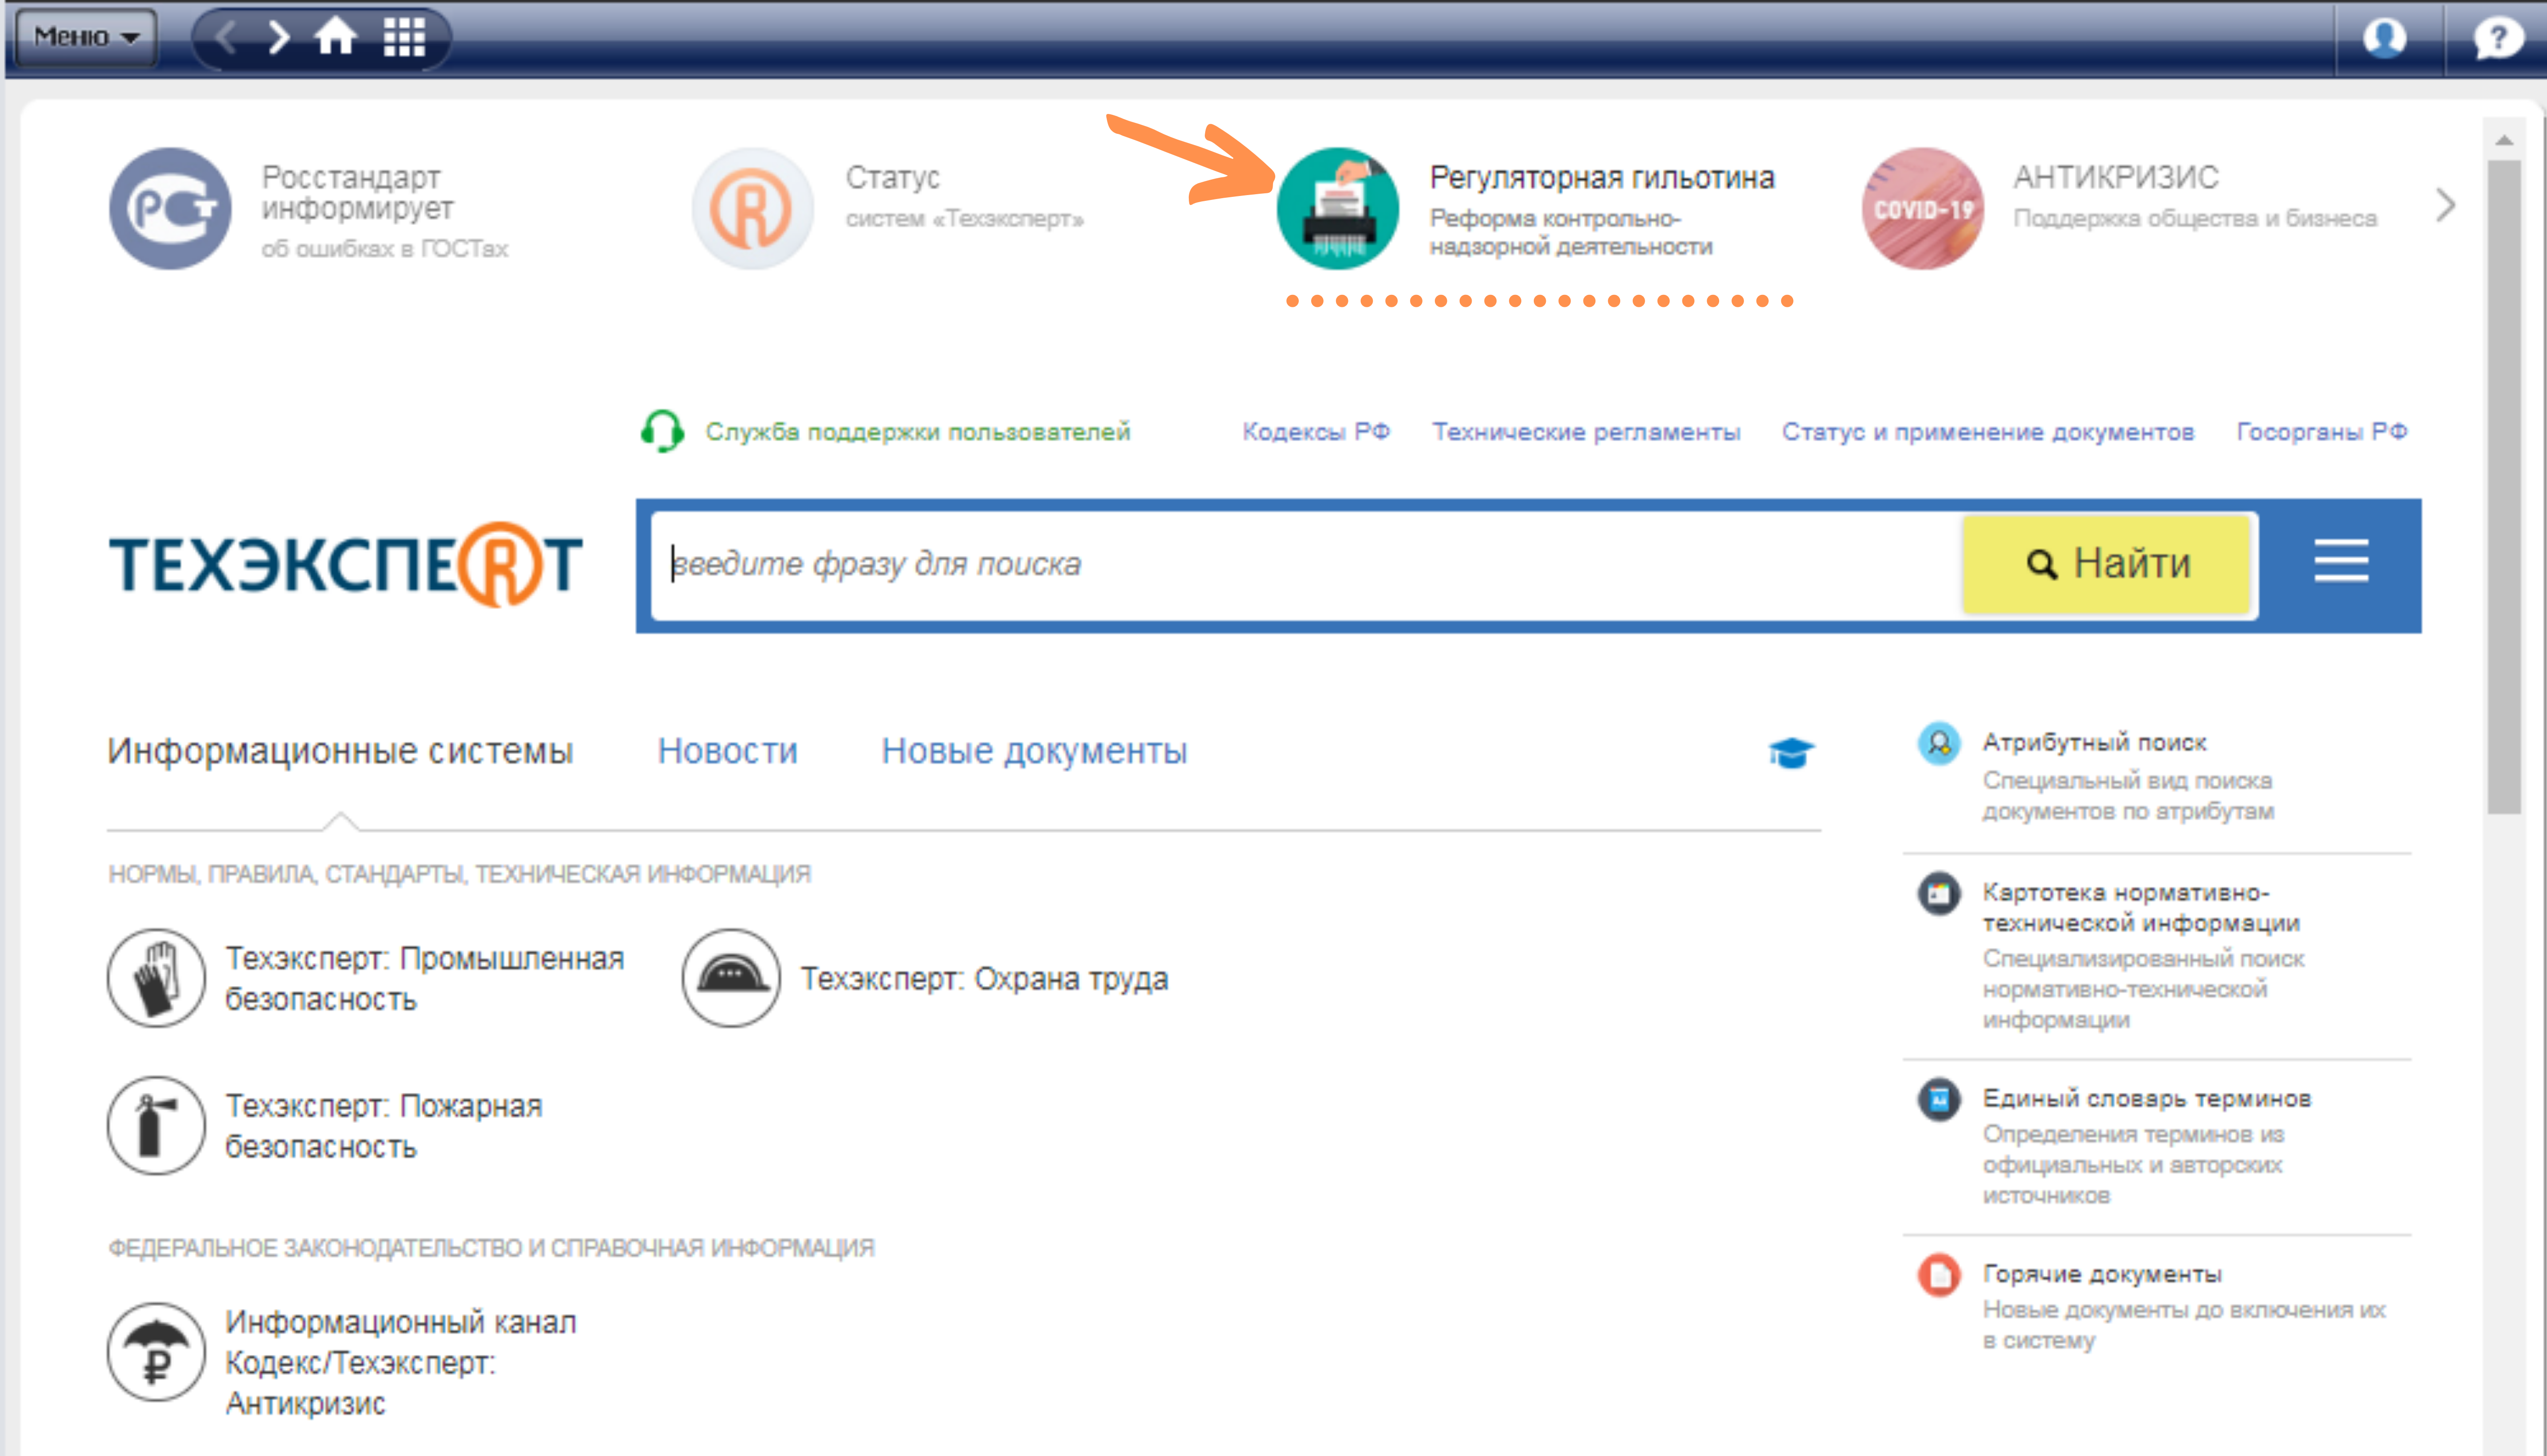Open the Регуляторная гильотина heading
The height and width of the screenshot is (1456, 2547).
pos(1602,177)
